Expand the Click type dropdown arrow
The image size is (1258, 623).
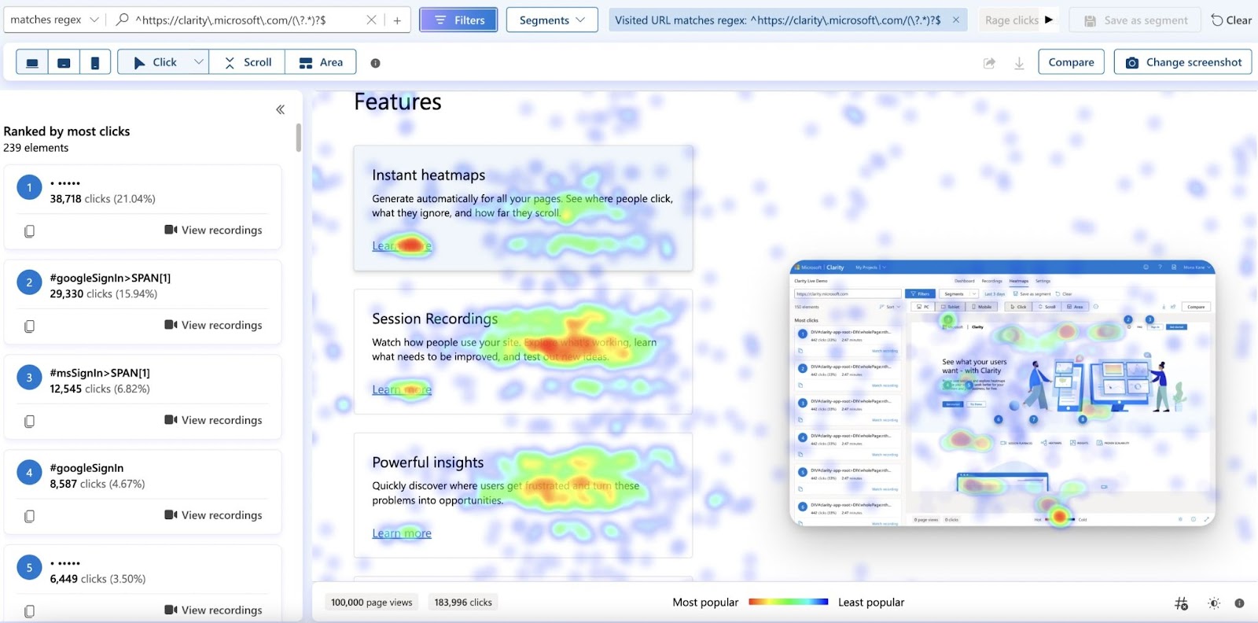point(199,62)
